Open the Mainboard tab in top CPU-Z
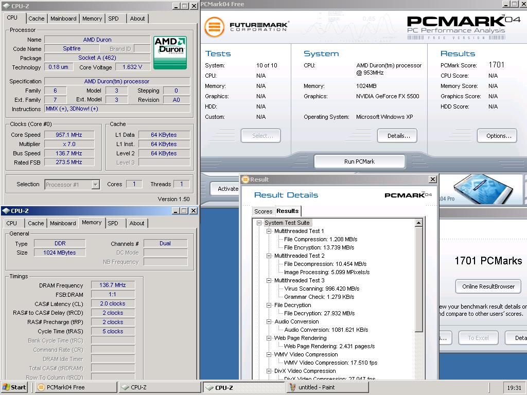 pyautogui.click(x=63, y=19)
